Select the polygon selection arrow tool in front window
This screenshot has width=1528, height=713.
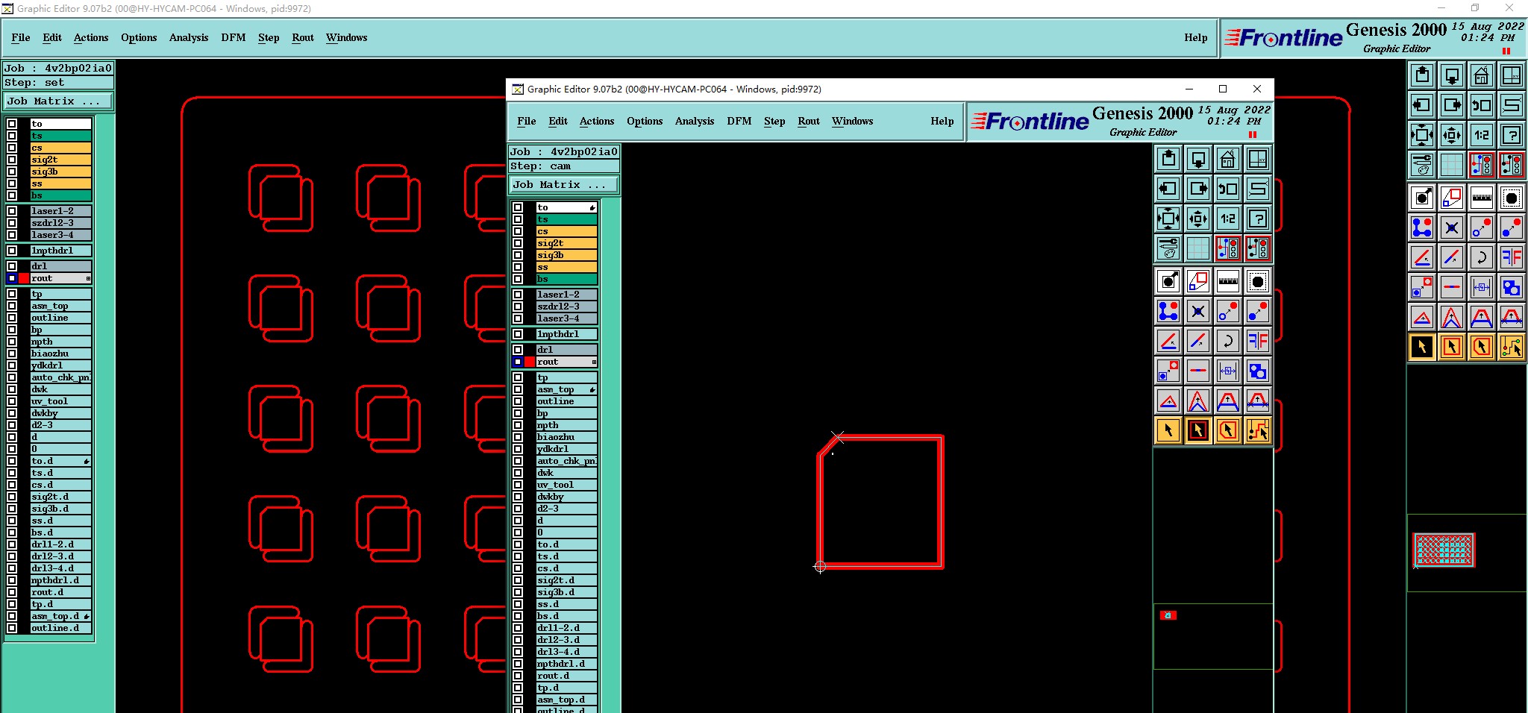1228,430
